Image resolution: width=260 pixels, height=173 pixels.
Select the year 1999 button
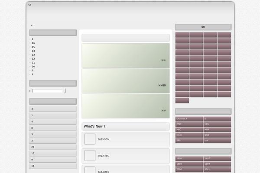(x=217, y=164)
